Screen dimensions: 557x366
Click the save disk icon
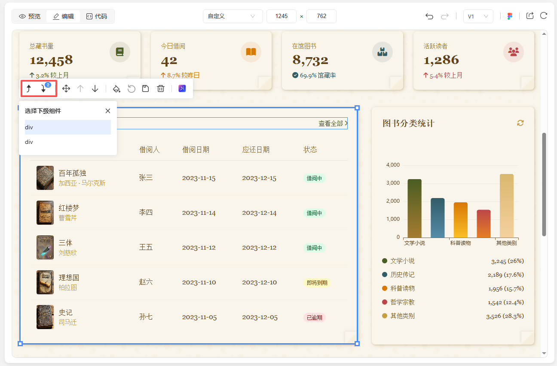point(146,88)
